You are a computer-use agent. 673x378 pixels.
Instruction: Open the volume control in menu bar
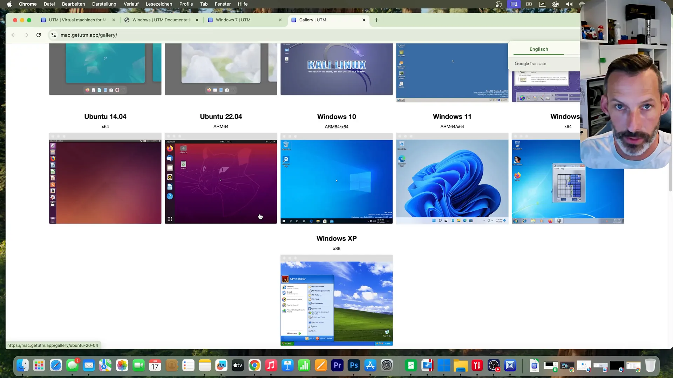point(569,4)
